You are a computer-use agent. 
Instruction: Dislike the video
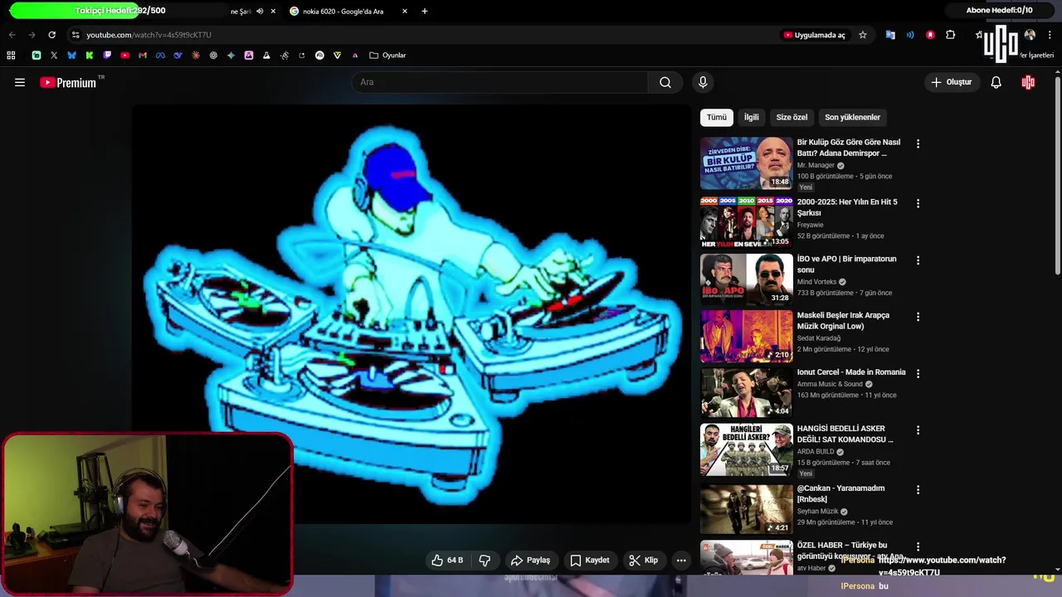[485, 561]
